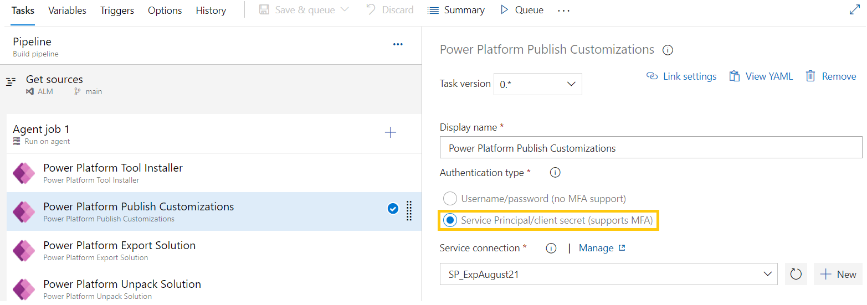Show Service connection info tooltip
This screenshot has width=867, height=305.
tap(551, 248)
